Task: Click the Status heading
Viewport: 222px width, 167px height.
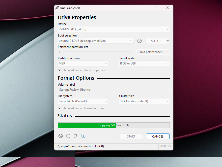Action: [65, 116]
